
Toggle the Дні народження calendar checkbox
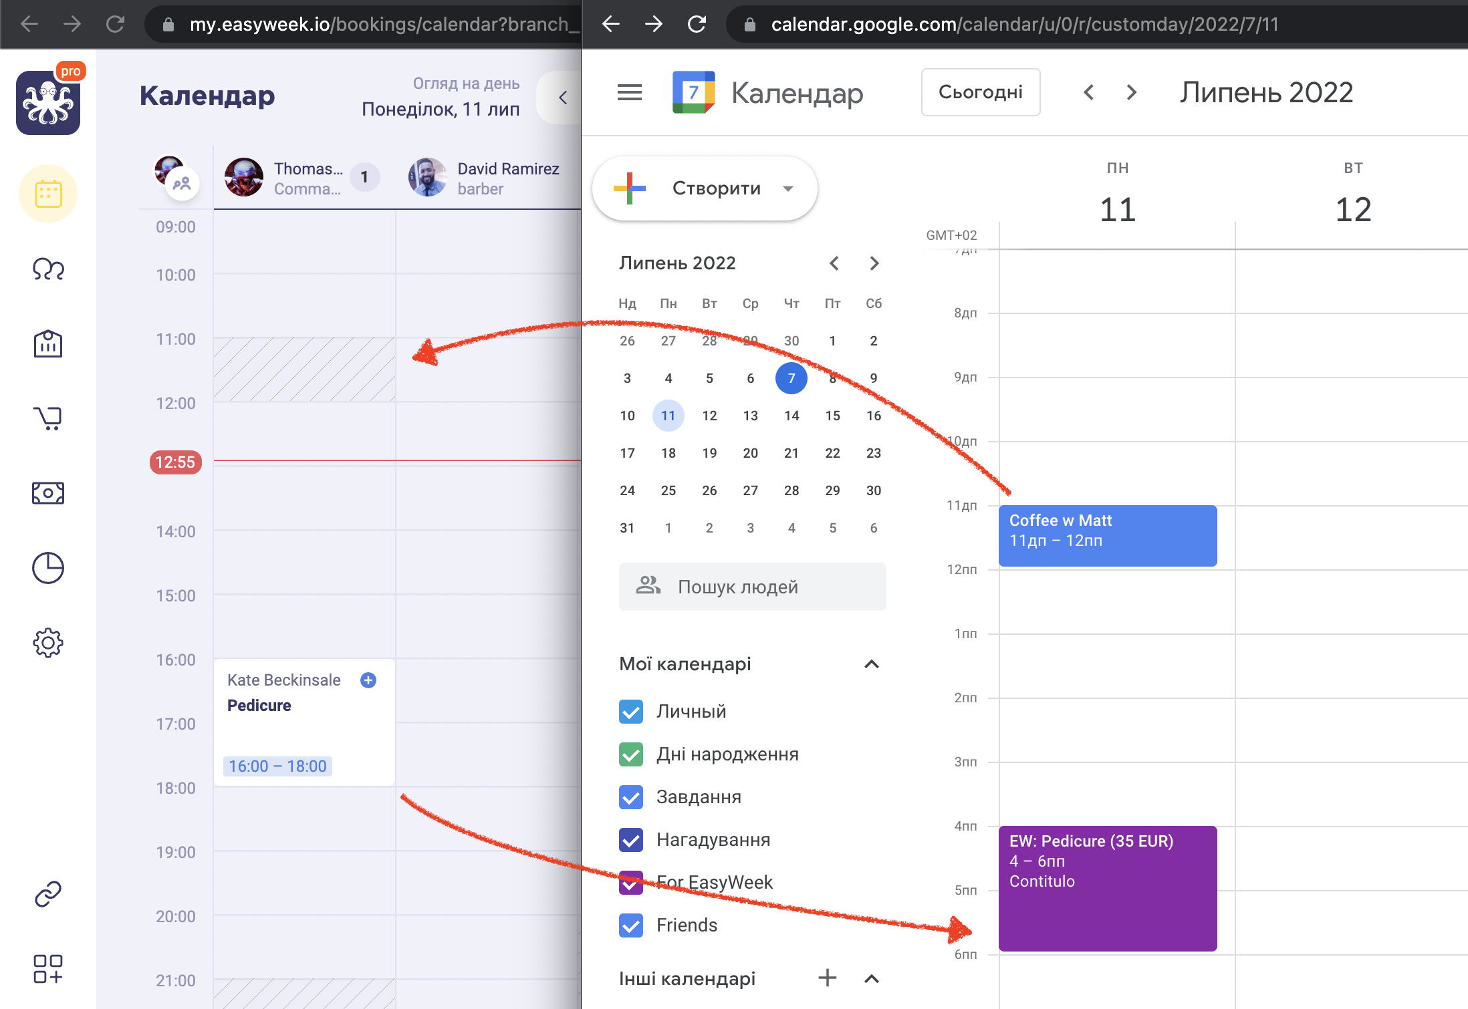point(631,754)
